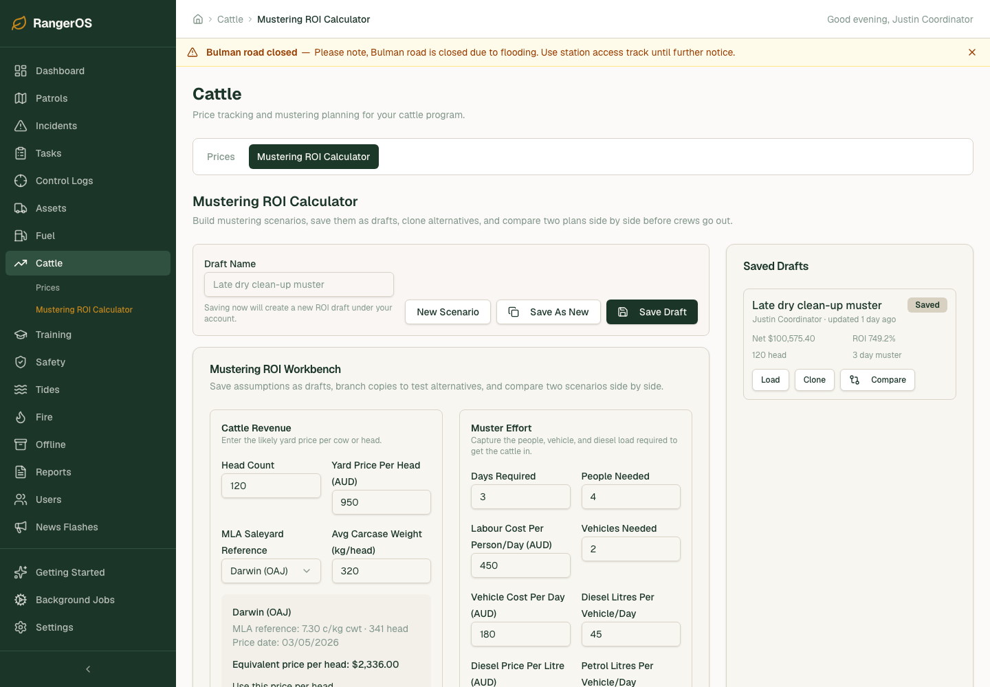Open the MLA Saleyard Reference dropdown
The width and height of the screenshot is (990, 687).
point(271,571)
